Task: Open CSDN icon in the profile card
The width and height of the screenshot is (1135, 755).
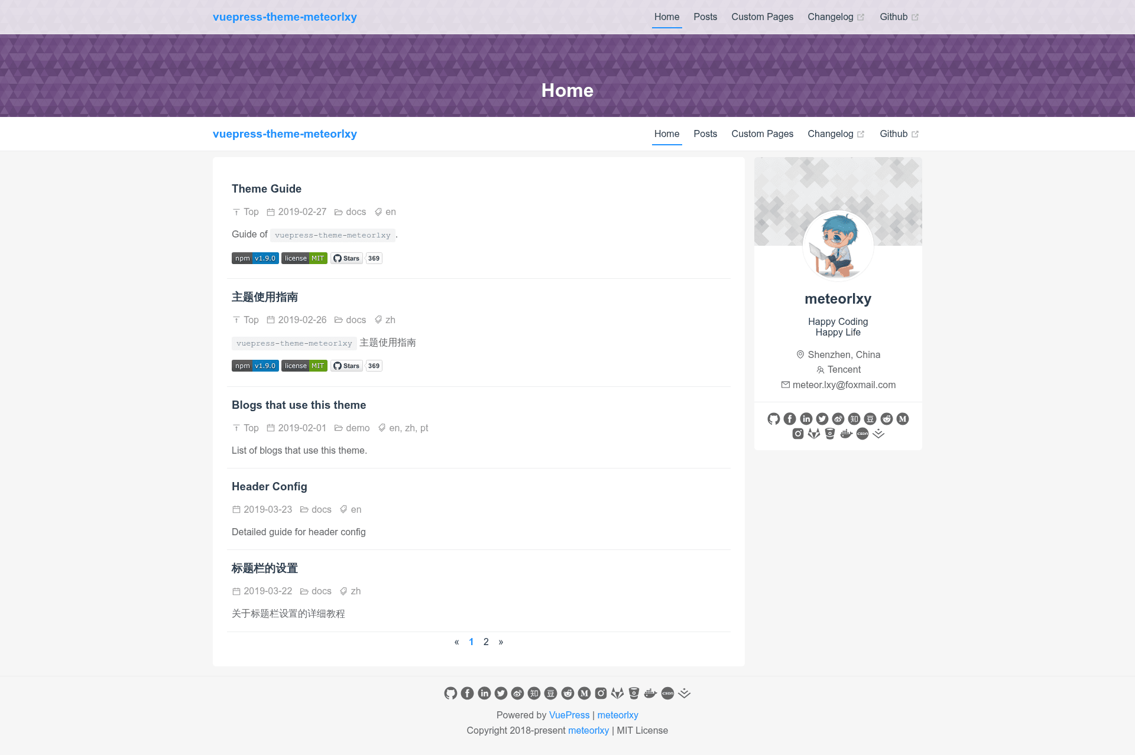Action: (x=862, y=434)
